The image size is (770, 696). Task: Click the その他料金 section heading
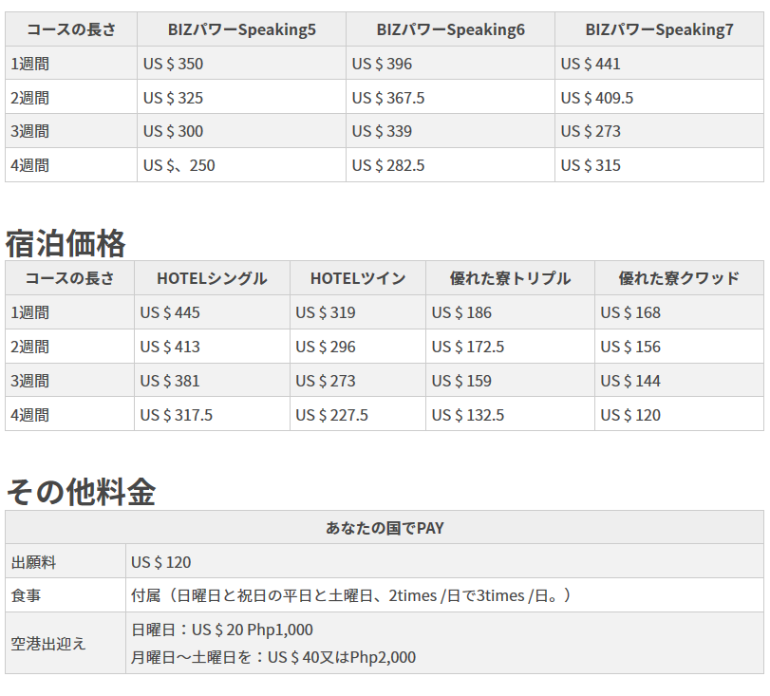[x=81, y=492]
